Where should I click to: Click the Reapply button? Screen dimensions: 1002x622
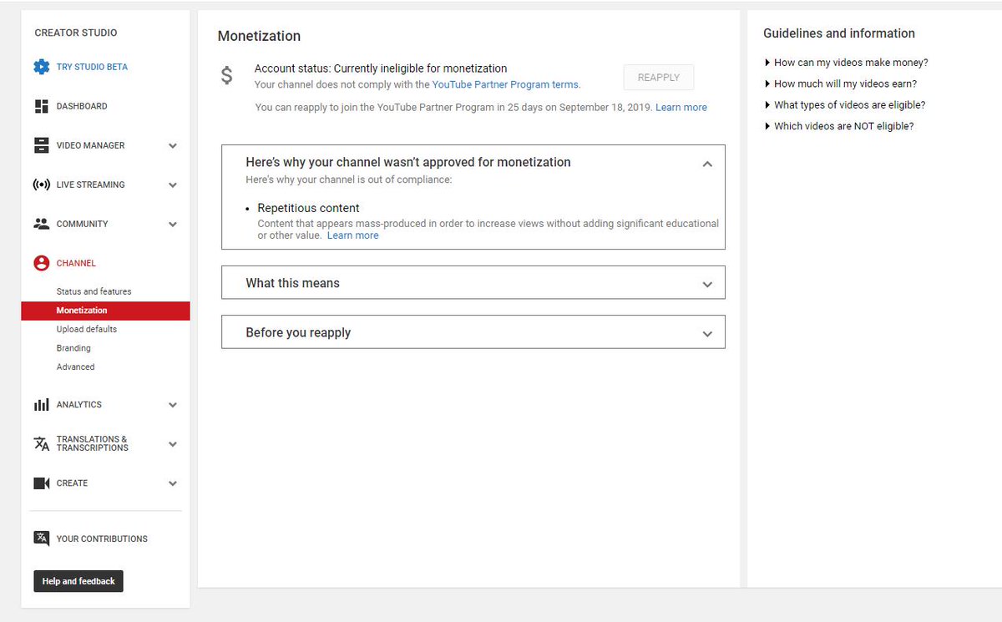pos(659,77)
